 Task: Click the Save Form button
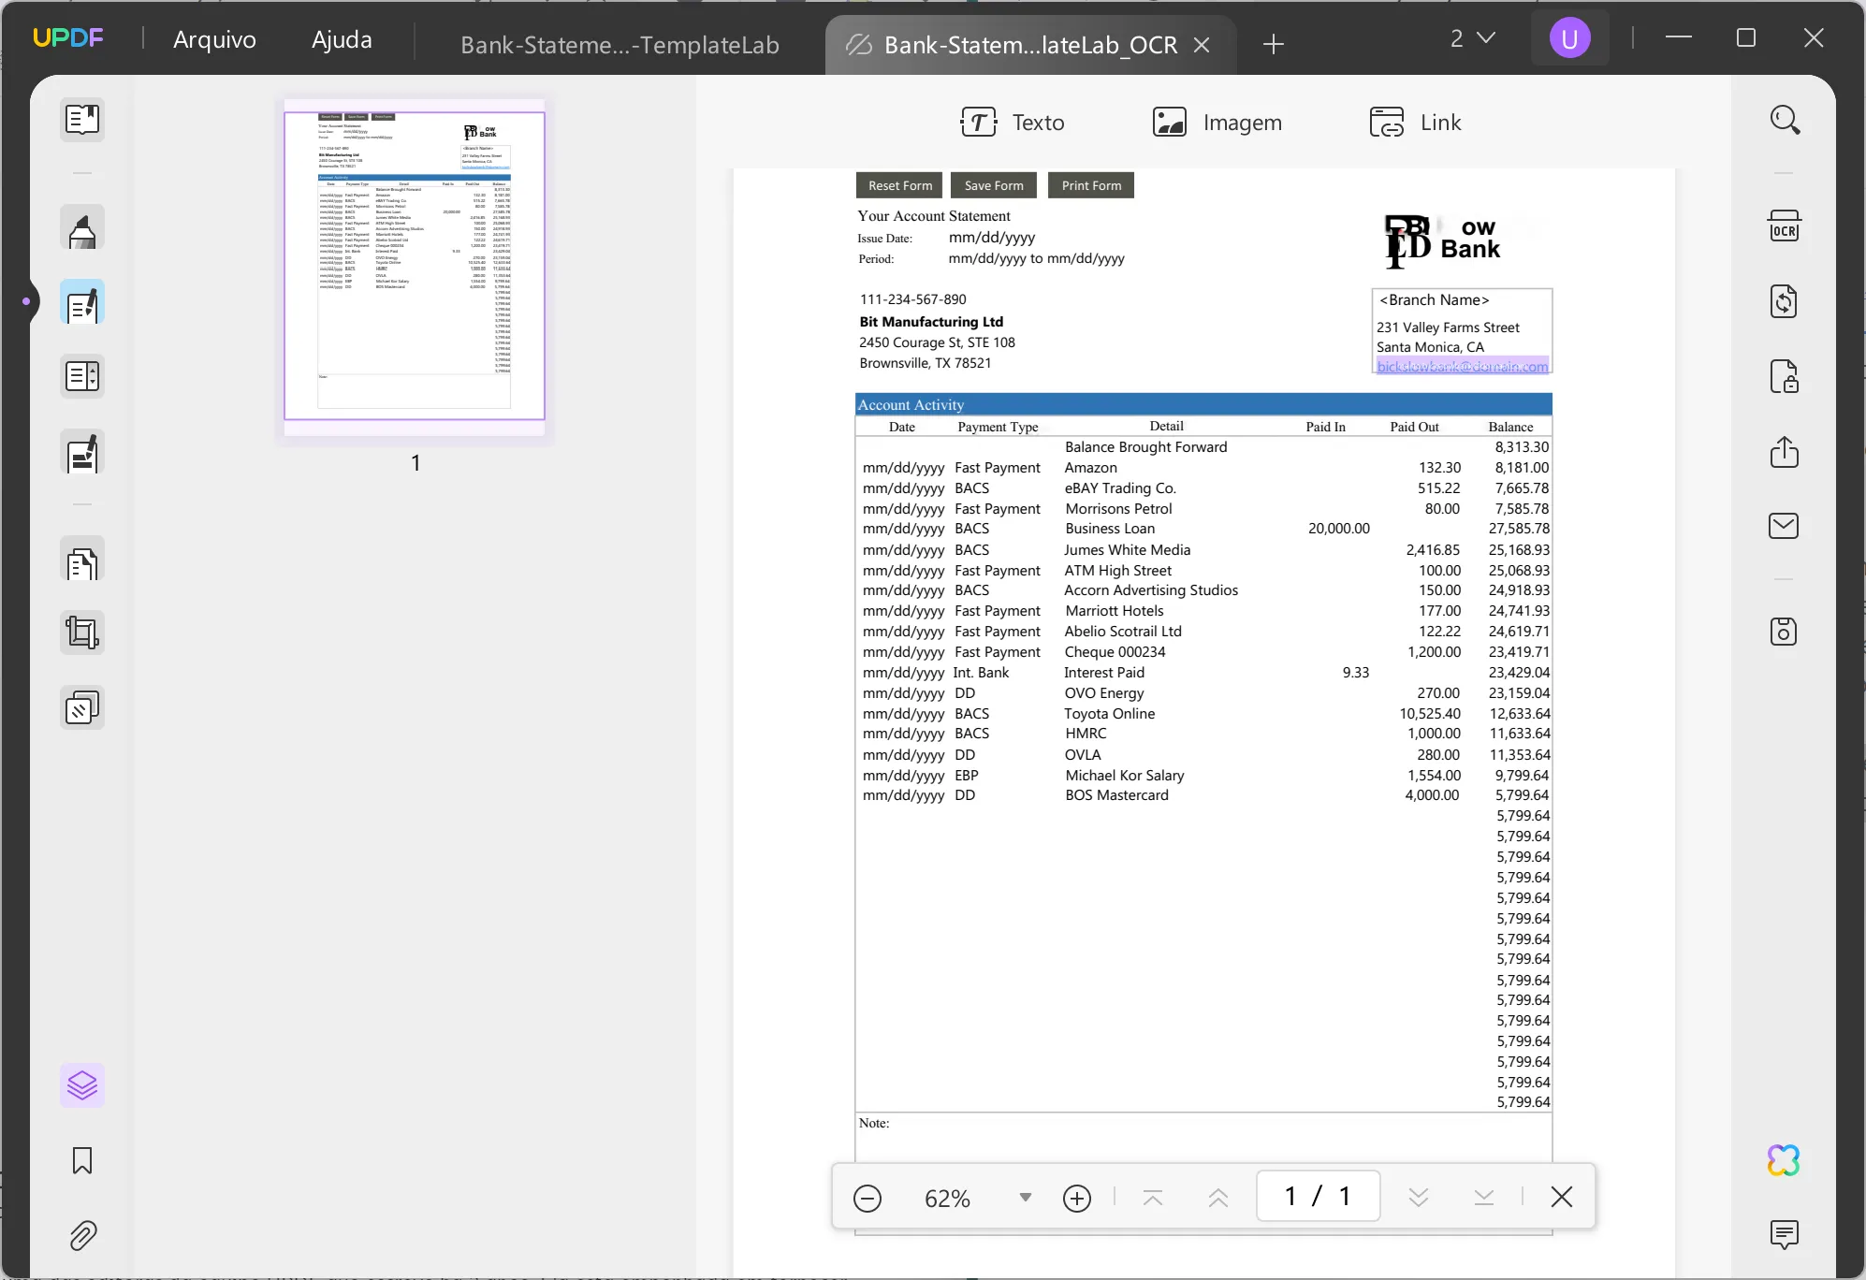994,185
